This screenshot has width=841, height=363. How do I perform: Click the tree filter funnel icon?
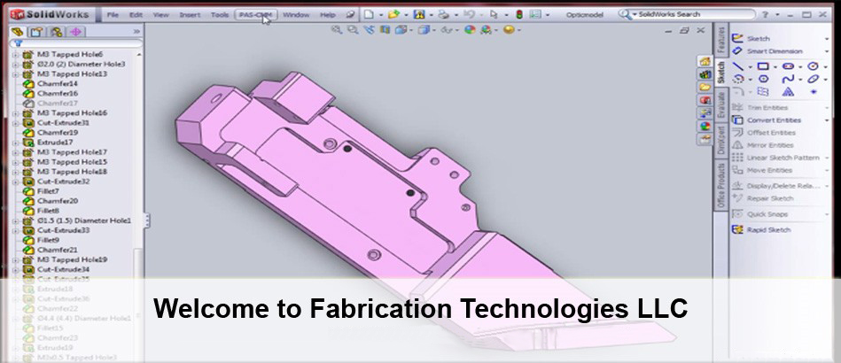pos(17,43)
